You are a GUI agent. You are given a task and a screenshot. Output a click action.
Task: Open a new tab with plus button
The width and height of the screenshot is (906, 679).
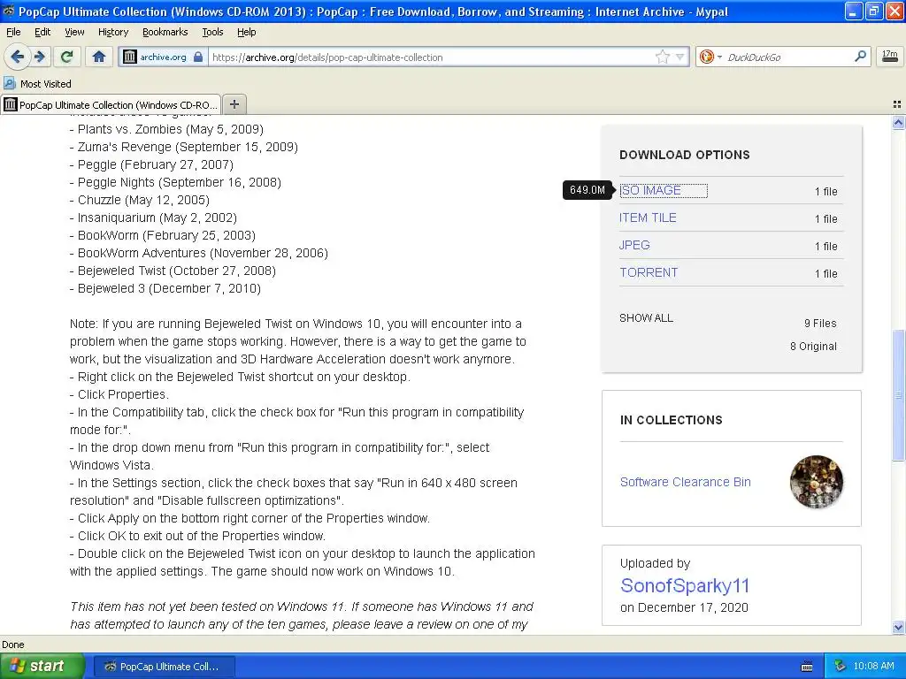tap(234, 104)
